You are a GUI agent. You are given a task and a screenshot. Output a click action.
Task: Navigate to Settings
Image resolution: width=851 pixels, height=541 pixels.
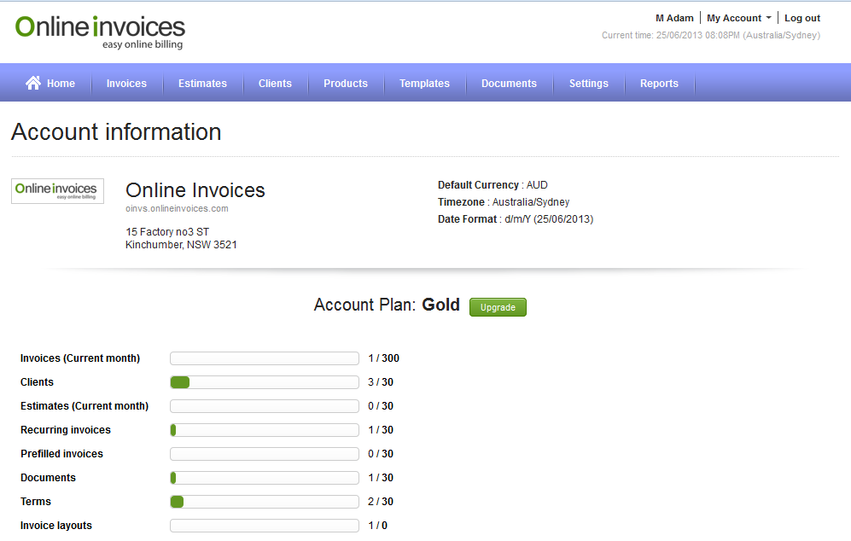[x=589, y=84]
